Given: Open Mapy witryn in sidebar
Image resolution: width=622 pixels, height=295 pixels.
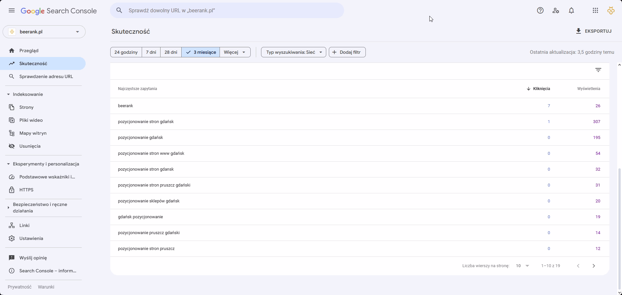Looking at the screenshot, I should tap(33, 133).
